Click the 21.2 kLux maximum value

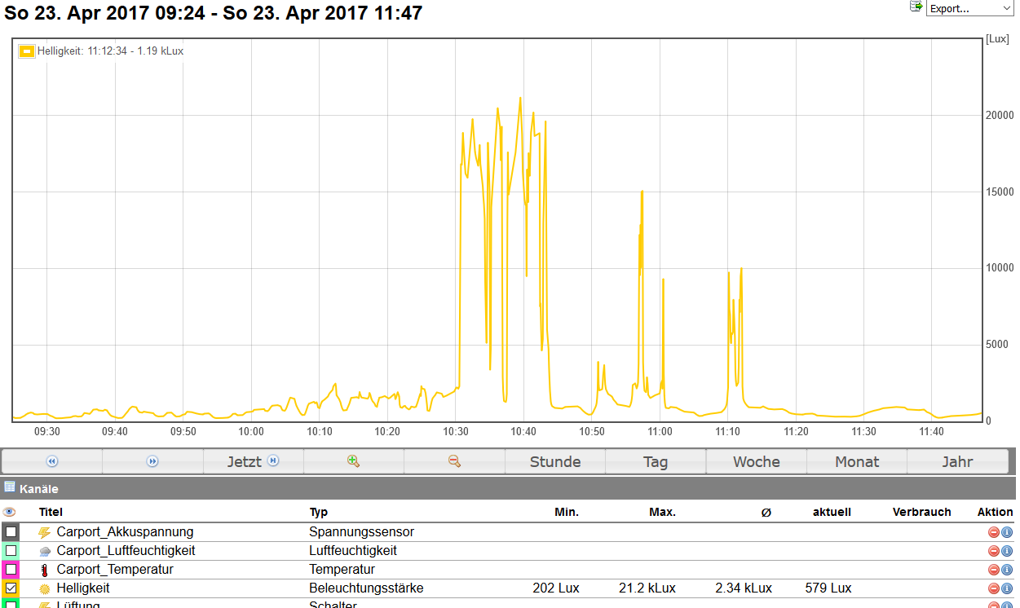point(647,588)
